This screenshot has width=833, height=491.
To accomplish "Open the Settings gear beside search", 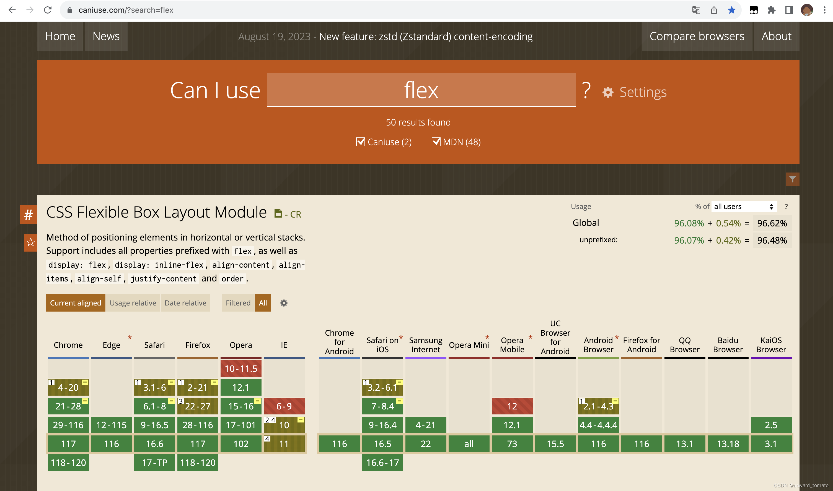I will (608, 92).
